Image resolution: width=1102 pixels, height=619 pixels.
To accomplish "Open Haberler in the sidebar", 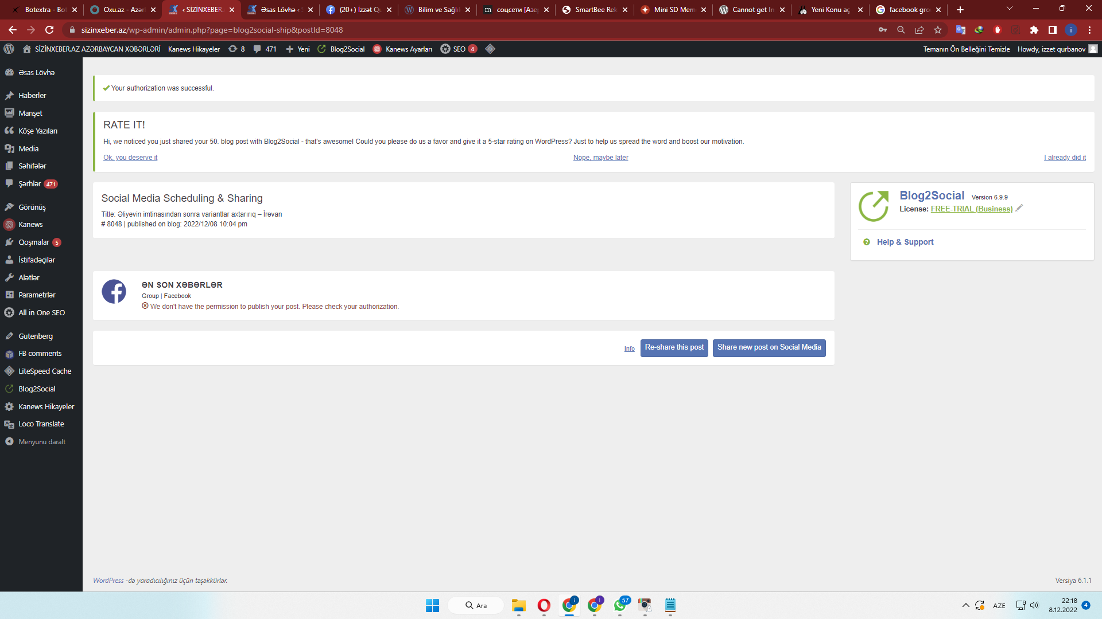I will (x=32, y=96).
